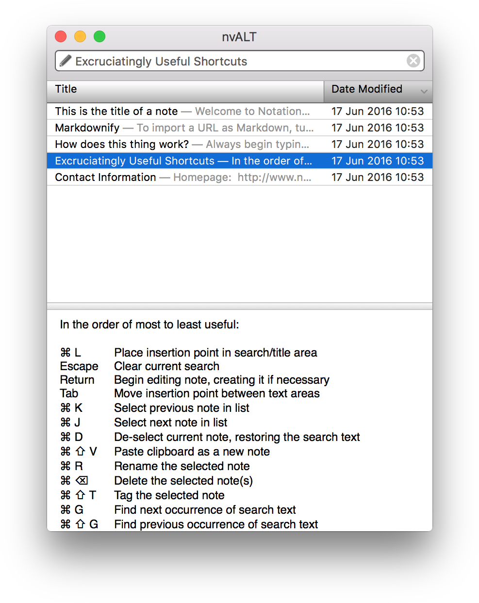Clear search with the X button
This screenshot has width=479, height=603.
click(x=413, y=61)
